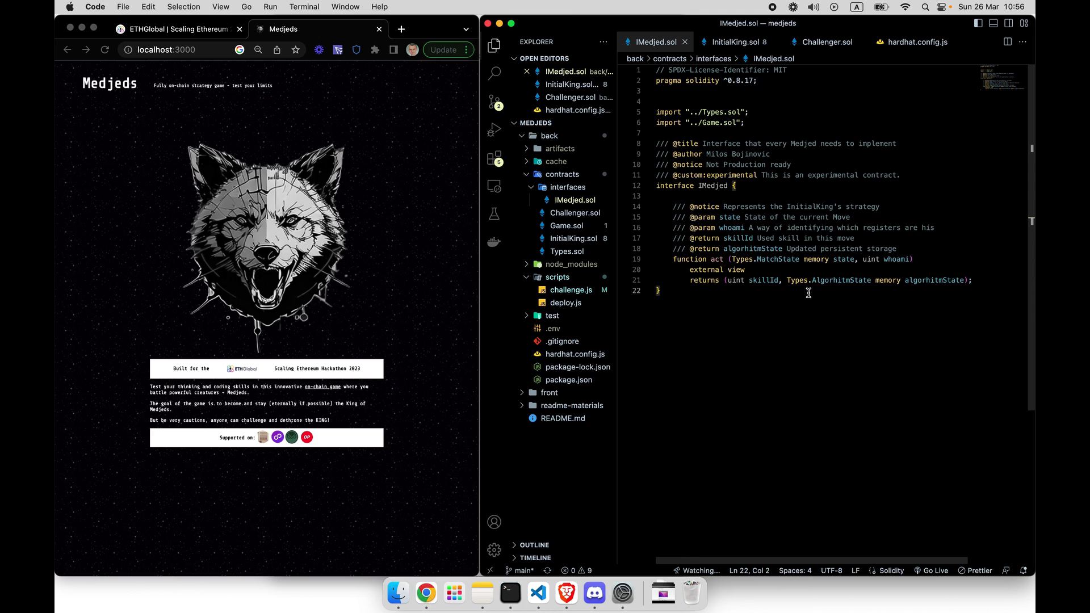Open the Search view in activity bar

pyautogui.click(x=494, y=73)
